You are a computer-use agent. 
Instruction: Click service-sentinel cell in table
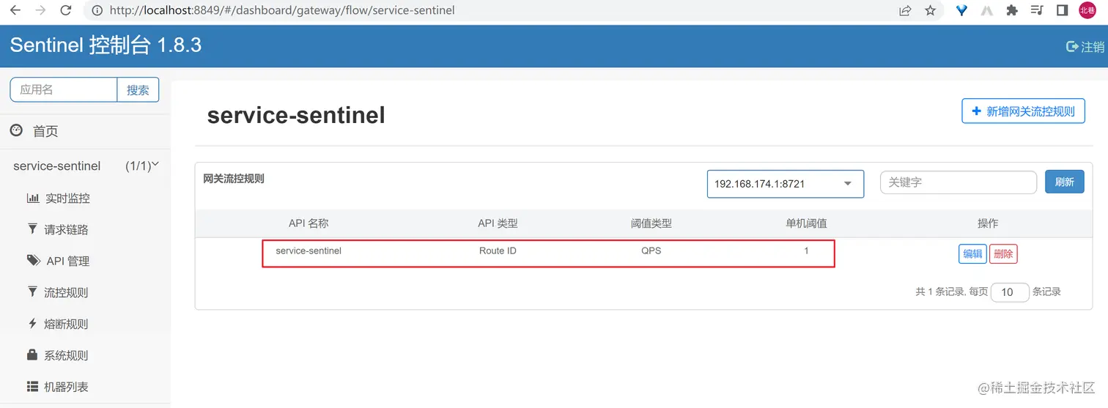point(309,251)
